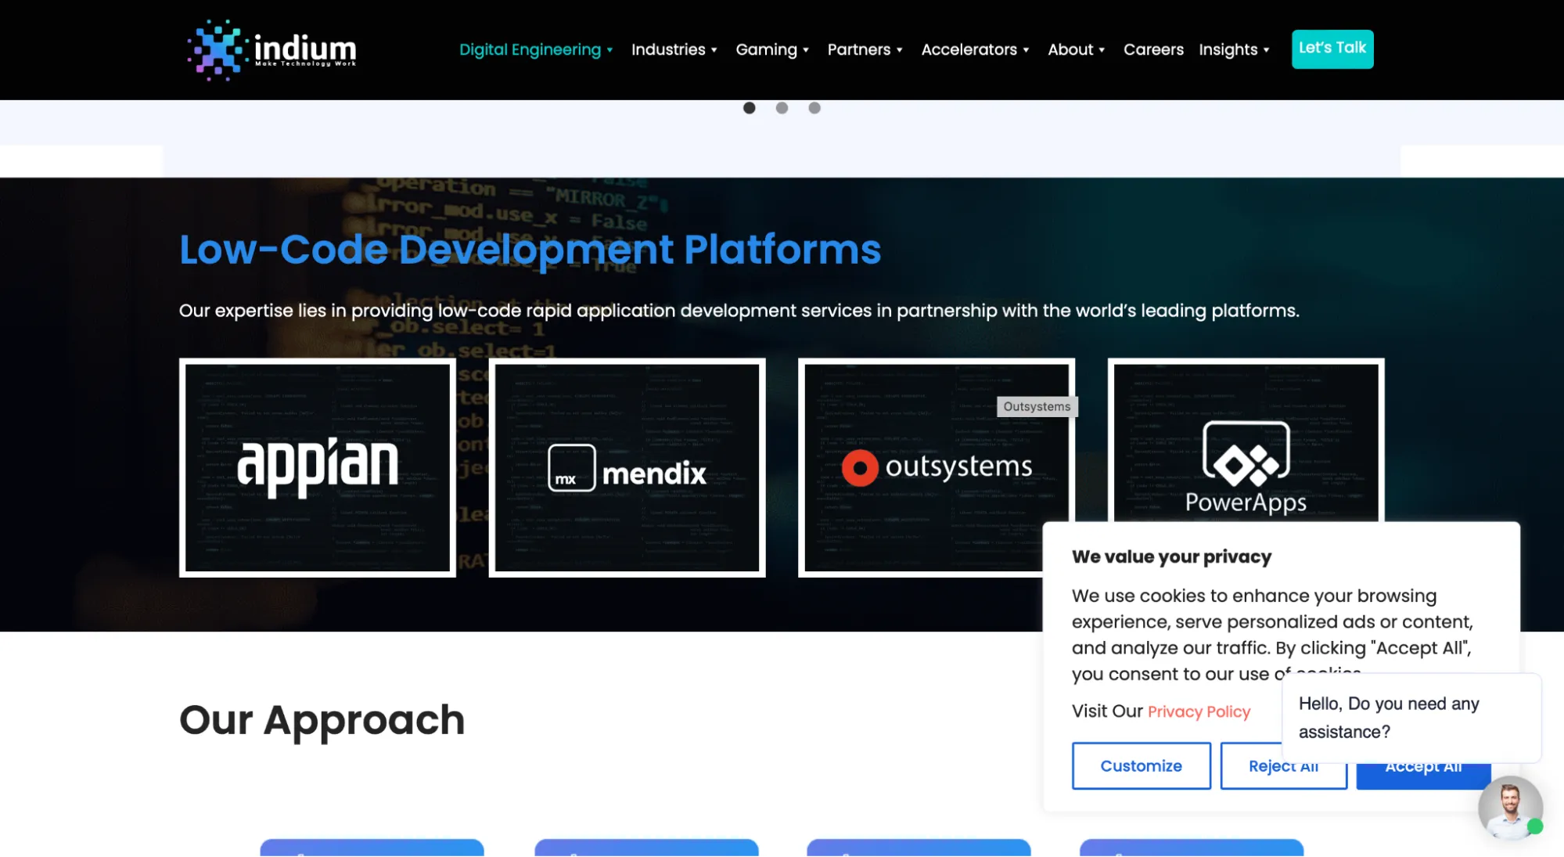Expand the Digital Engineering dropdown arrow

(x=609, y=50)
